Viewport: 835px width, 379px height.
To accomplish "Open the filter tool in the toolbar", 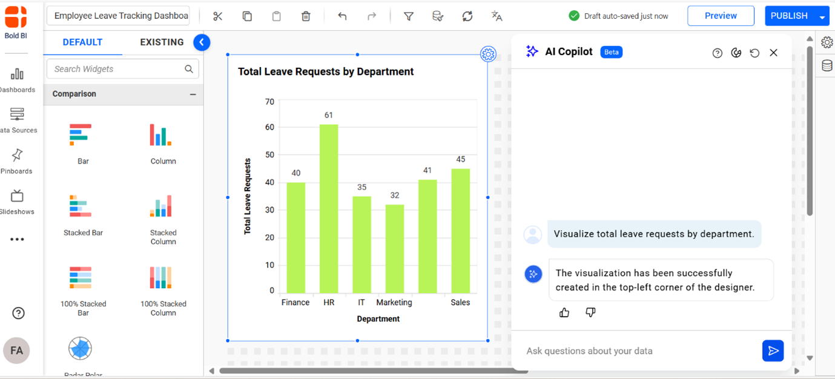I will coord(409,16).
